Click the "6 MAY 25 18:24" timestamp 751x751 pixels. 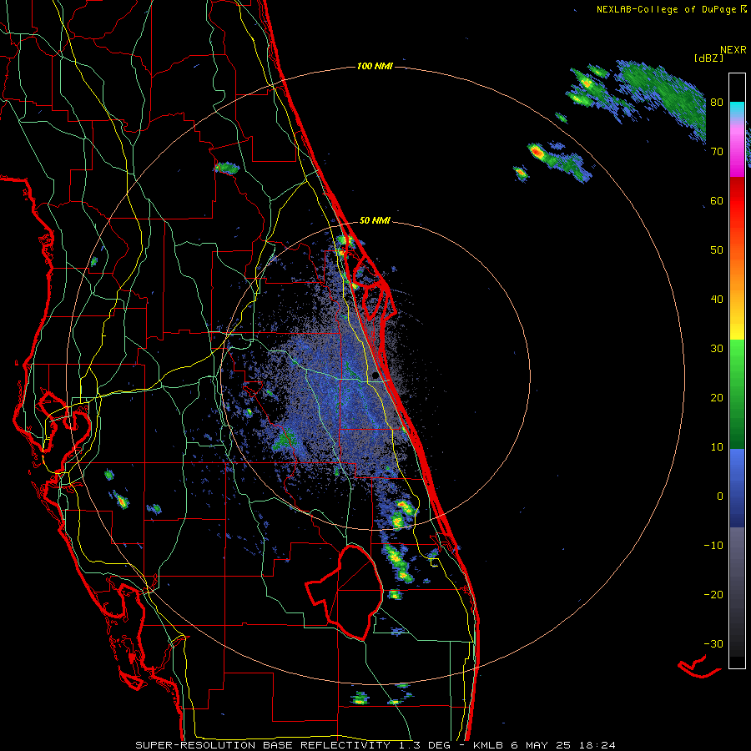[565, 745]
